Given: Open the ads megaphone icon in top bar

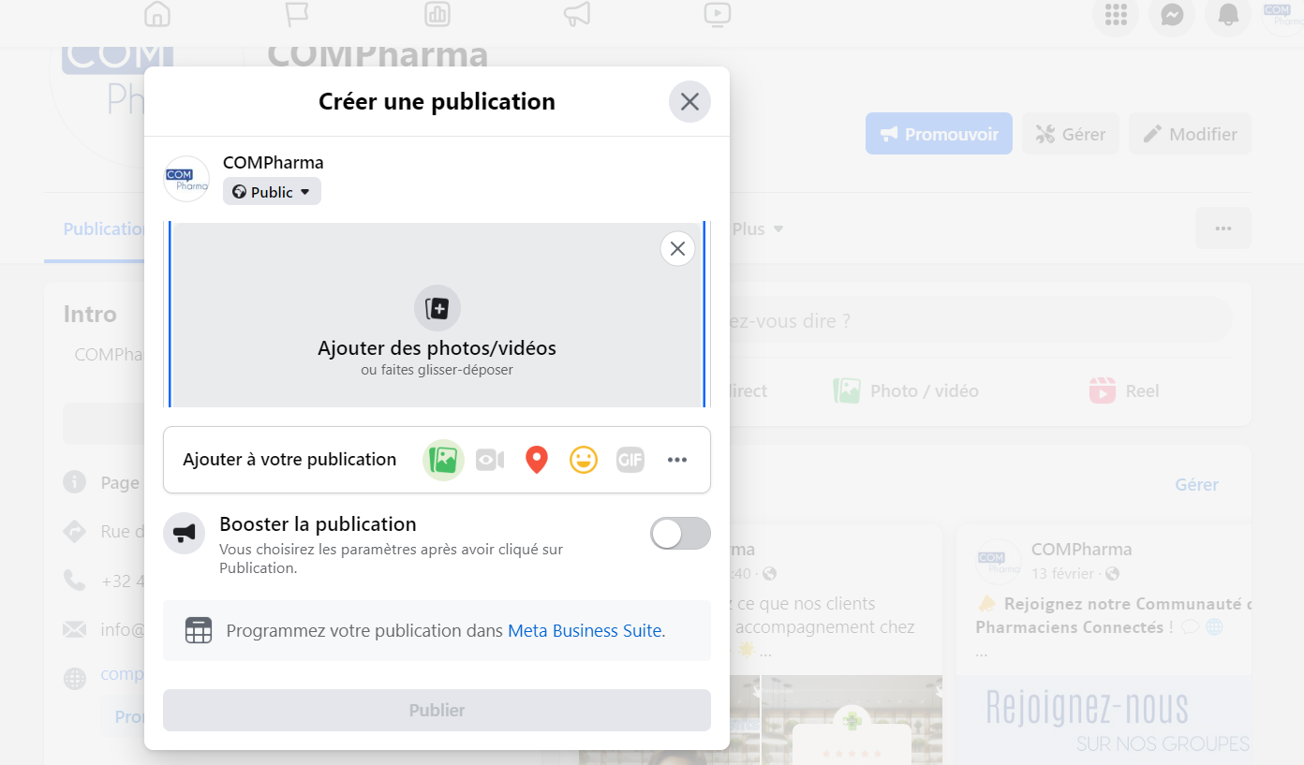Looking at the screenshot, I should pyautogui.click(x=577, y=14).
